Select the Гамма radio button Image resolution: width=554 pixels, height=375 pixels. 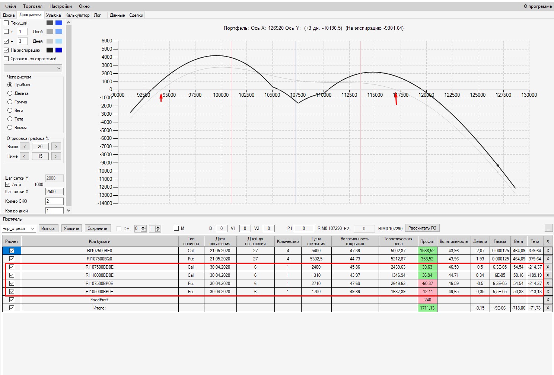coord(10,102)
